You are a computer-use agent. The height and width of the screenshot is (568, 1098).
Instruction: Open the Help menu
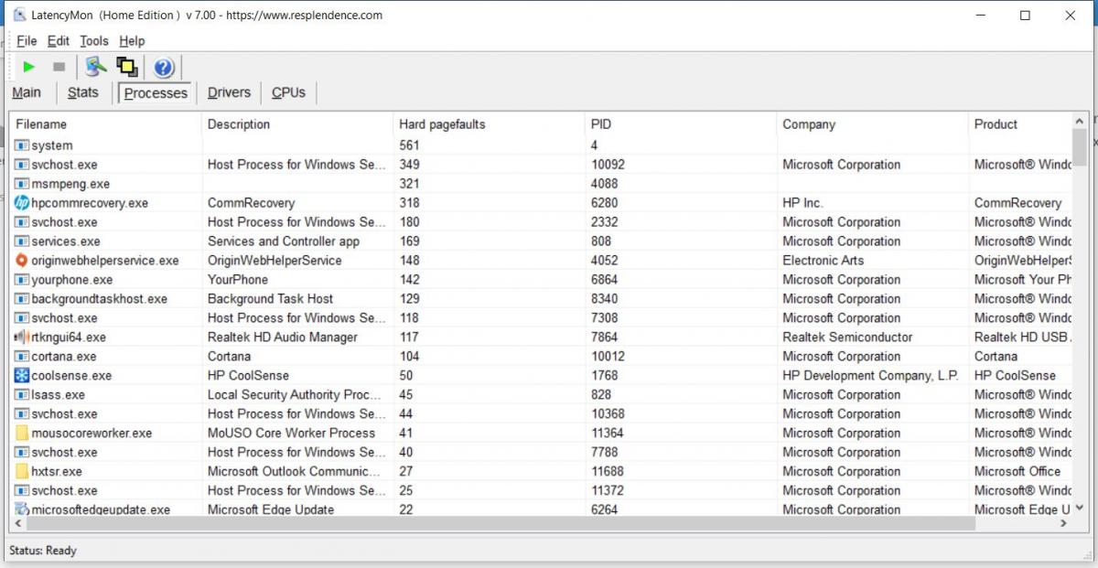132,41
